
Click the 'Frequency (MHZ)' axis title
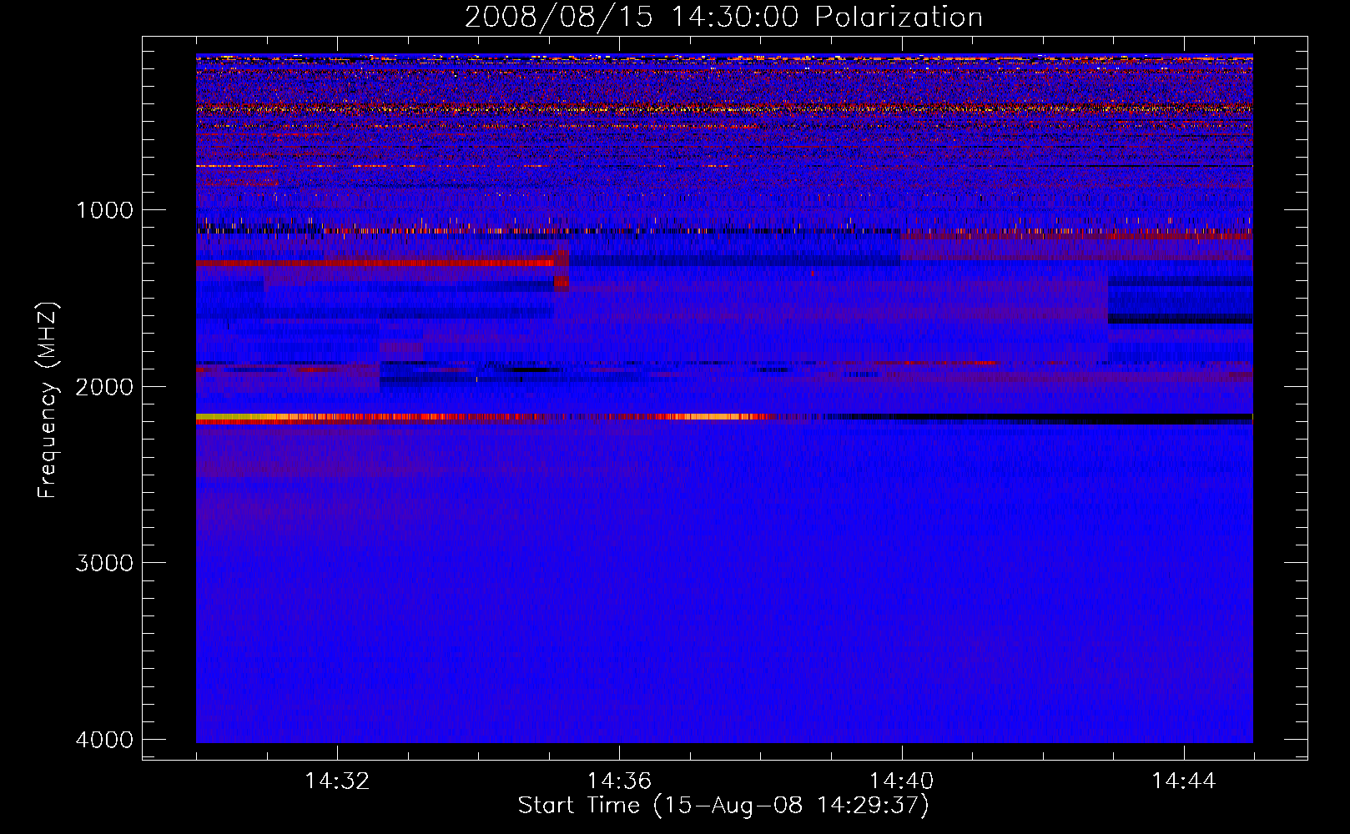(x=48, y=399)
